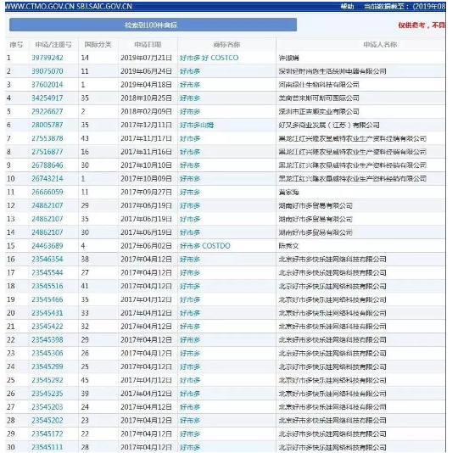
Task: Open registration number 34254917
Action: pos(47,98)
